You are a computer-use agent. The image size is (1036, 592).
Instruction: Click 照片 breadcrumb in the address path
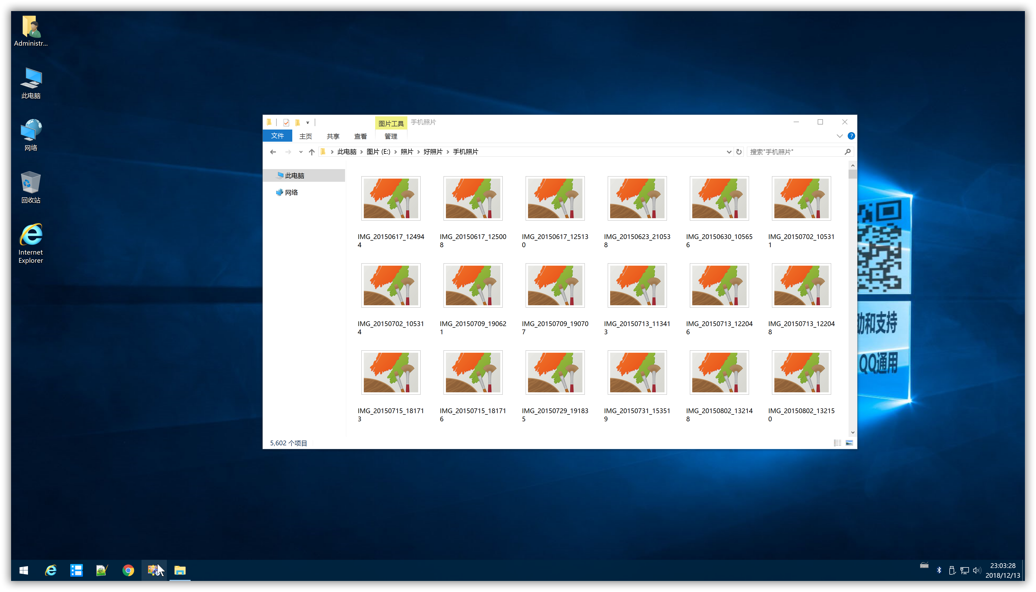tap(407, 152)
